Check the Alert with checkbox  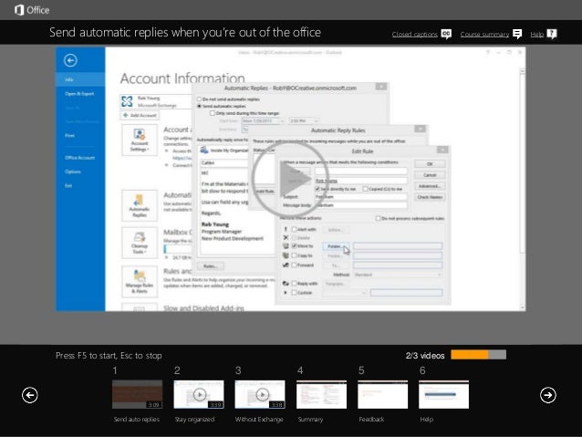(x=294, y=230)
